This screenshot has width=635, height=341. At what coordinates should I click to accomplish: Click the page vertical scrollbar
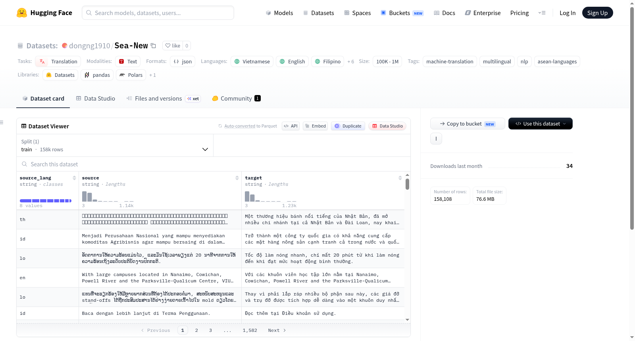(x=632, y=118)
